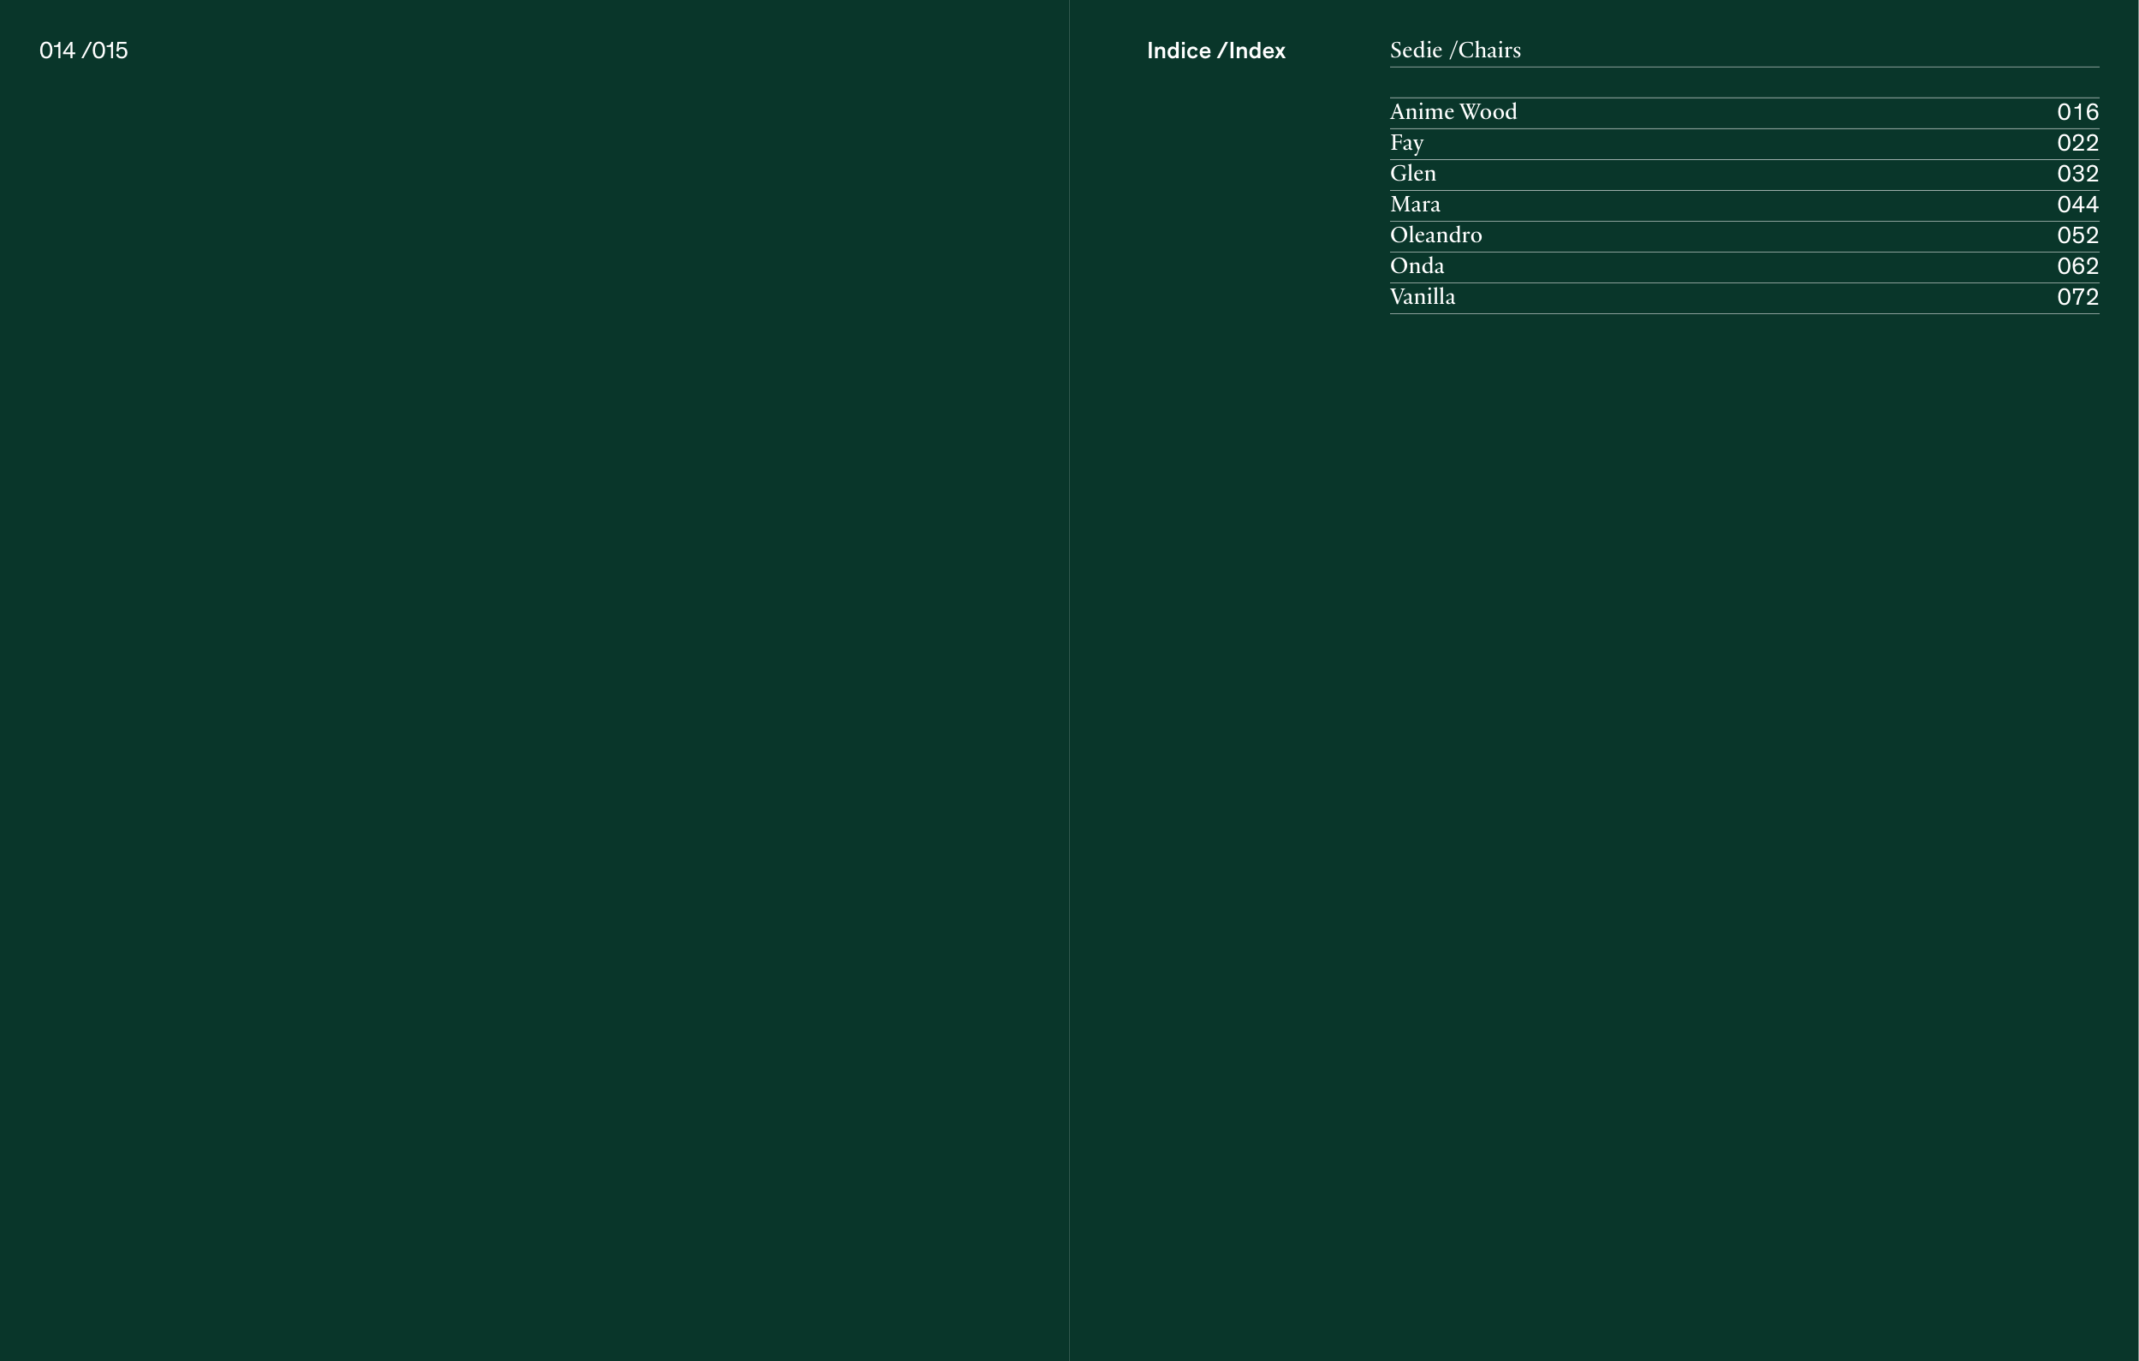Open the Mara chair entry
The image size is (2139, 1361).
point(1415,205)
